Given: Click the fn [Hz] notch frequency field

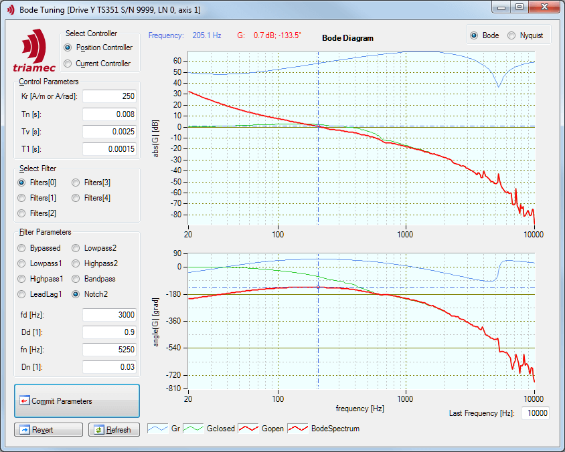Looking at the screenshot, I should tap(109, 349).
